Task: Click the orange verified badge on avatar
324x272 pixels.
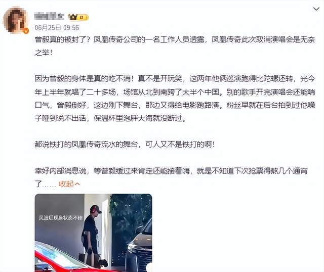Action: click(x=26, y=31)
